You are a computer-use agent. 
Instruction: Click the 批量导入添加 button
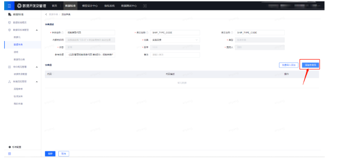pyautogui.click(x=288, y=65)
